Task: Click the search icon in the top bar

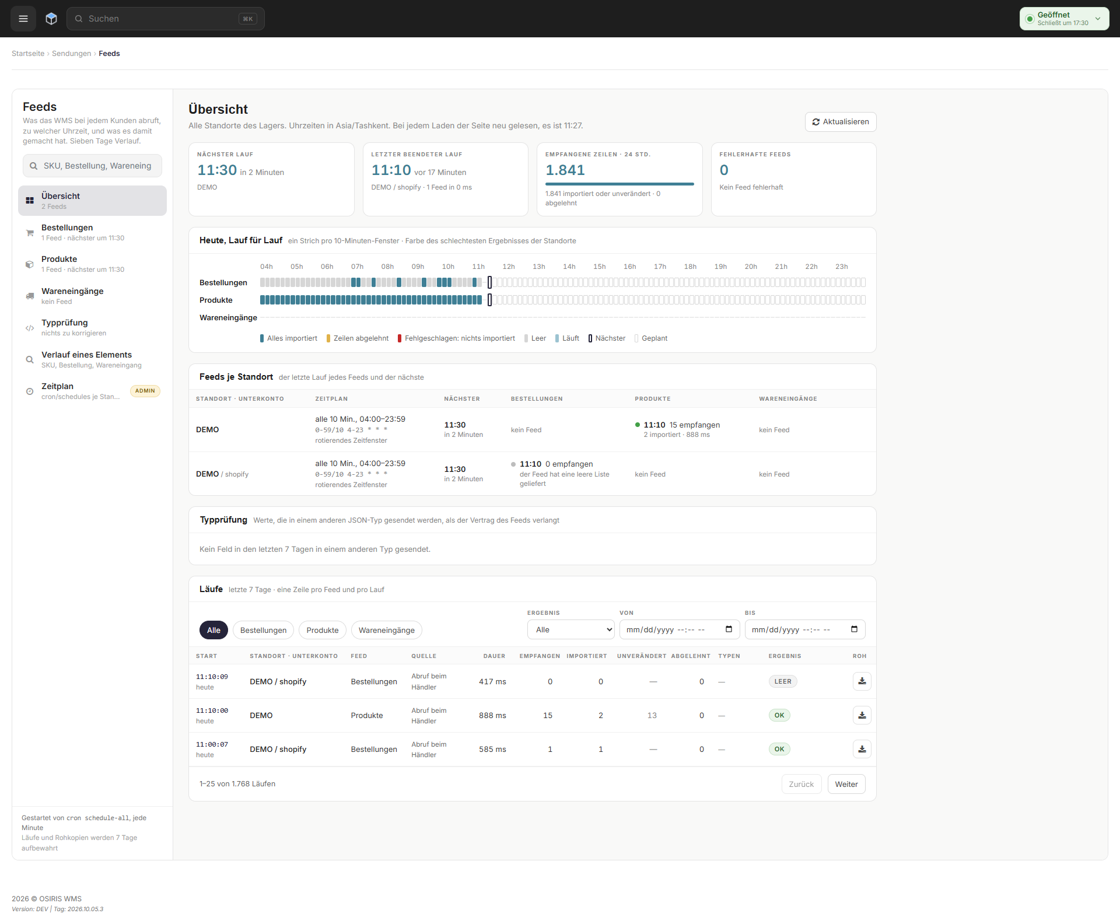Action: point(79,19)
